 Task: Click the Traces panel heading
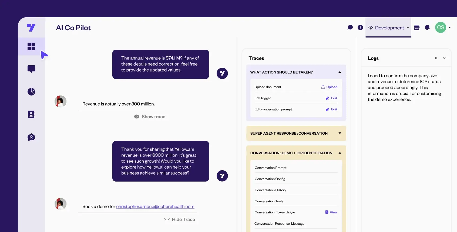[256, 58]
